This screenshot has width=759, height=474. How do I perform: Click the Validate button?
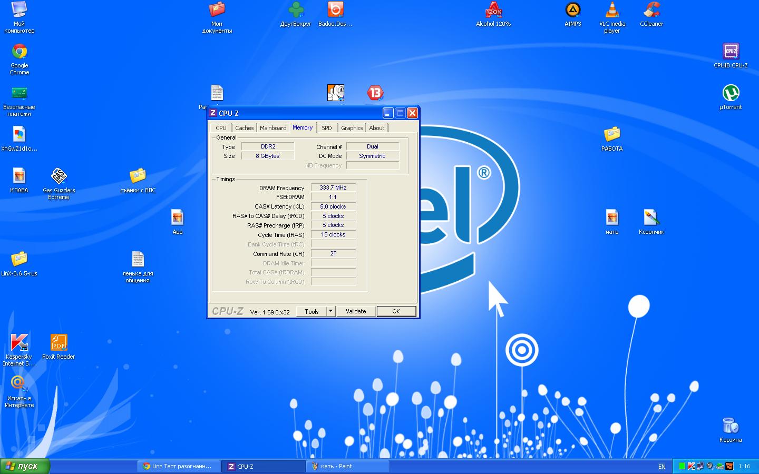click(x=356, y=311)
